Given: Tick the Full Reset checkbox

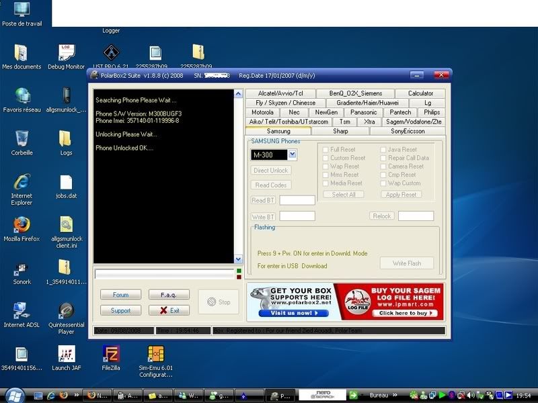Looking at the screenshot, I should point(325,150).
